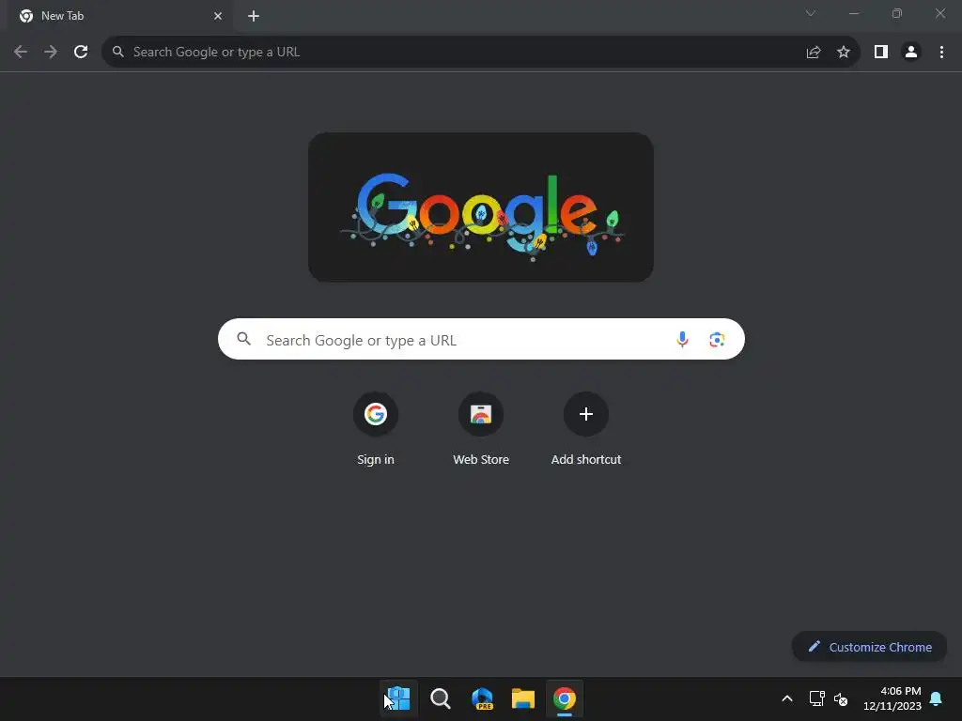
Task: Click the magnifier icon in the address bar
Action: (117, 52)
